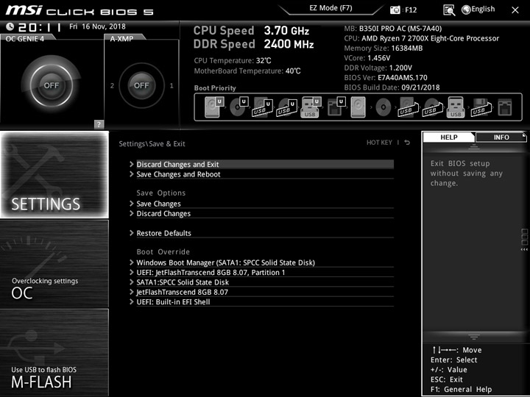Click the back arrow next to HOT KEY
The image size is (530, 397).
pyautogui.click(x=407, y=143)
